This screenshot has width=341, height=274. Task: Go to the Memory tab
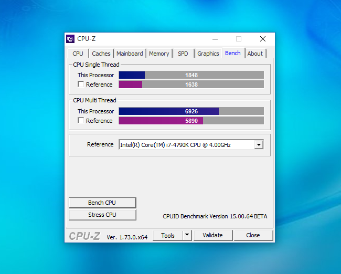tap(159, 54)
